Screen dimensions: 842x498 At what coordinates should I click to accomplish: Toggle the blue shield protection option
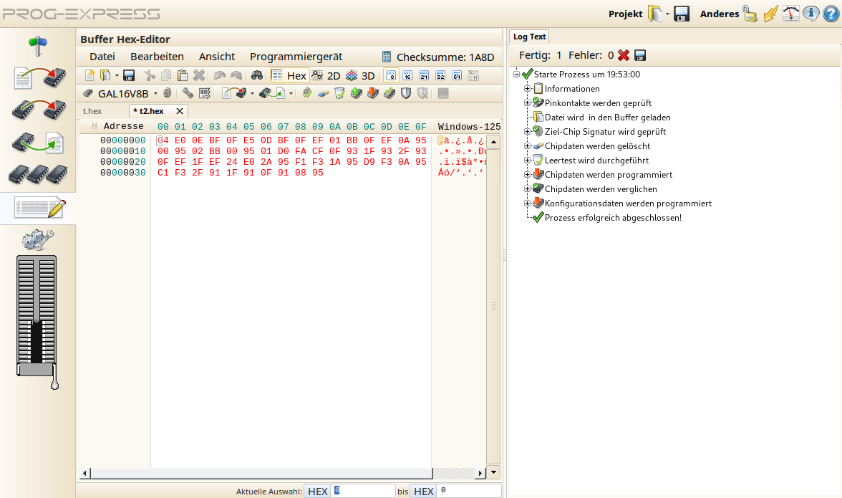click(x=406, y=92)
